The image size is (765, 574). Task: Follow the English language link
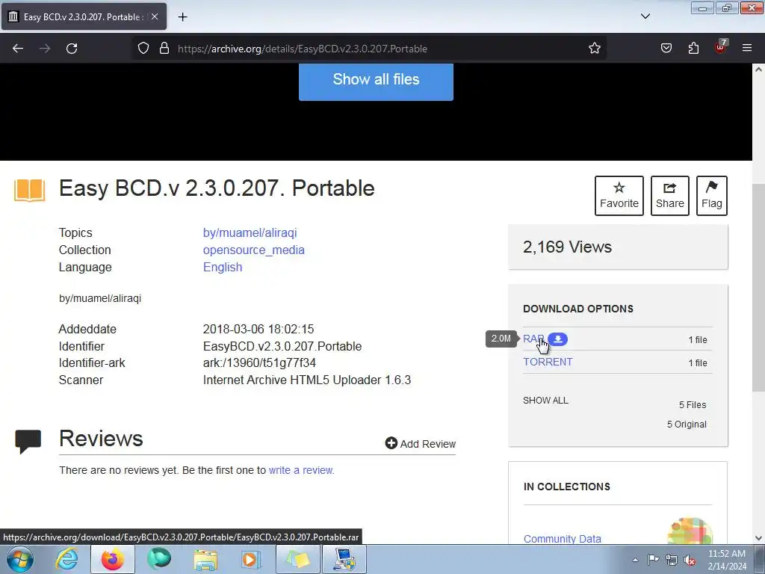point(223,267)
